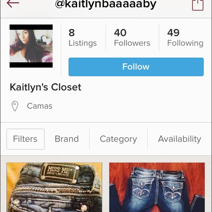View the 8 Listings count
212x212 pixels.
(x=83, y=38)
